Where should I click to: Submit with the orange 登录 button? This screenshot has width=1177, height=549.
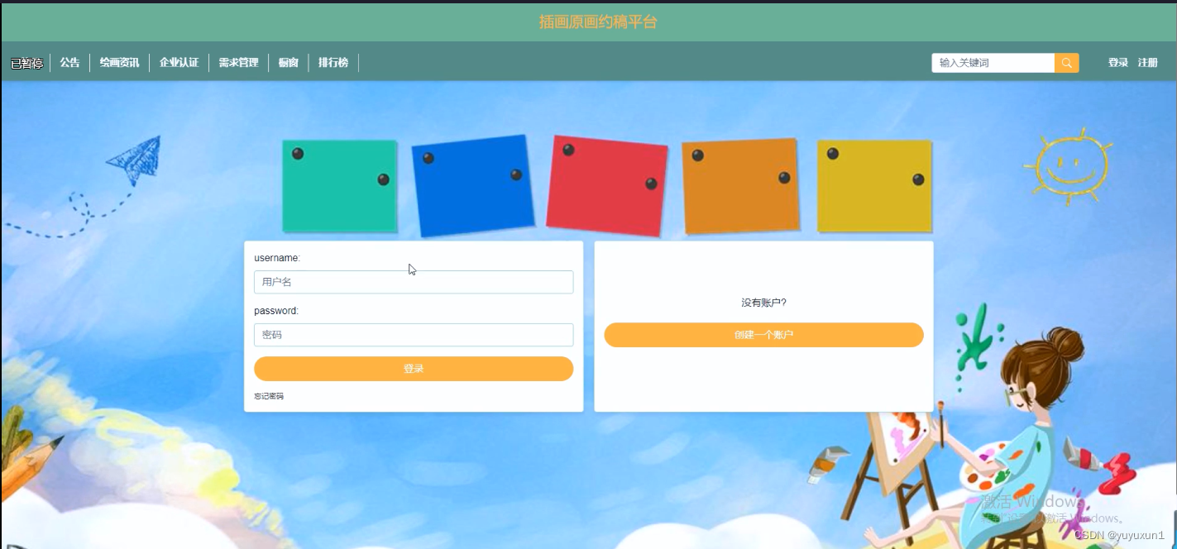coord(414,369)
